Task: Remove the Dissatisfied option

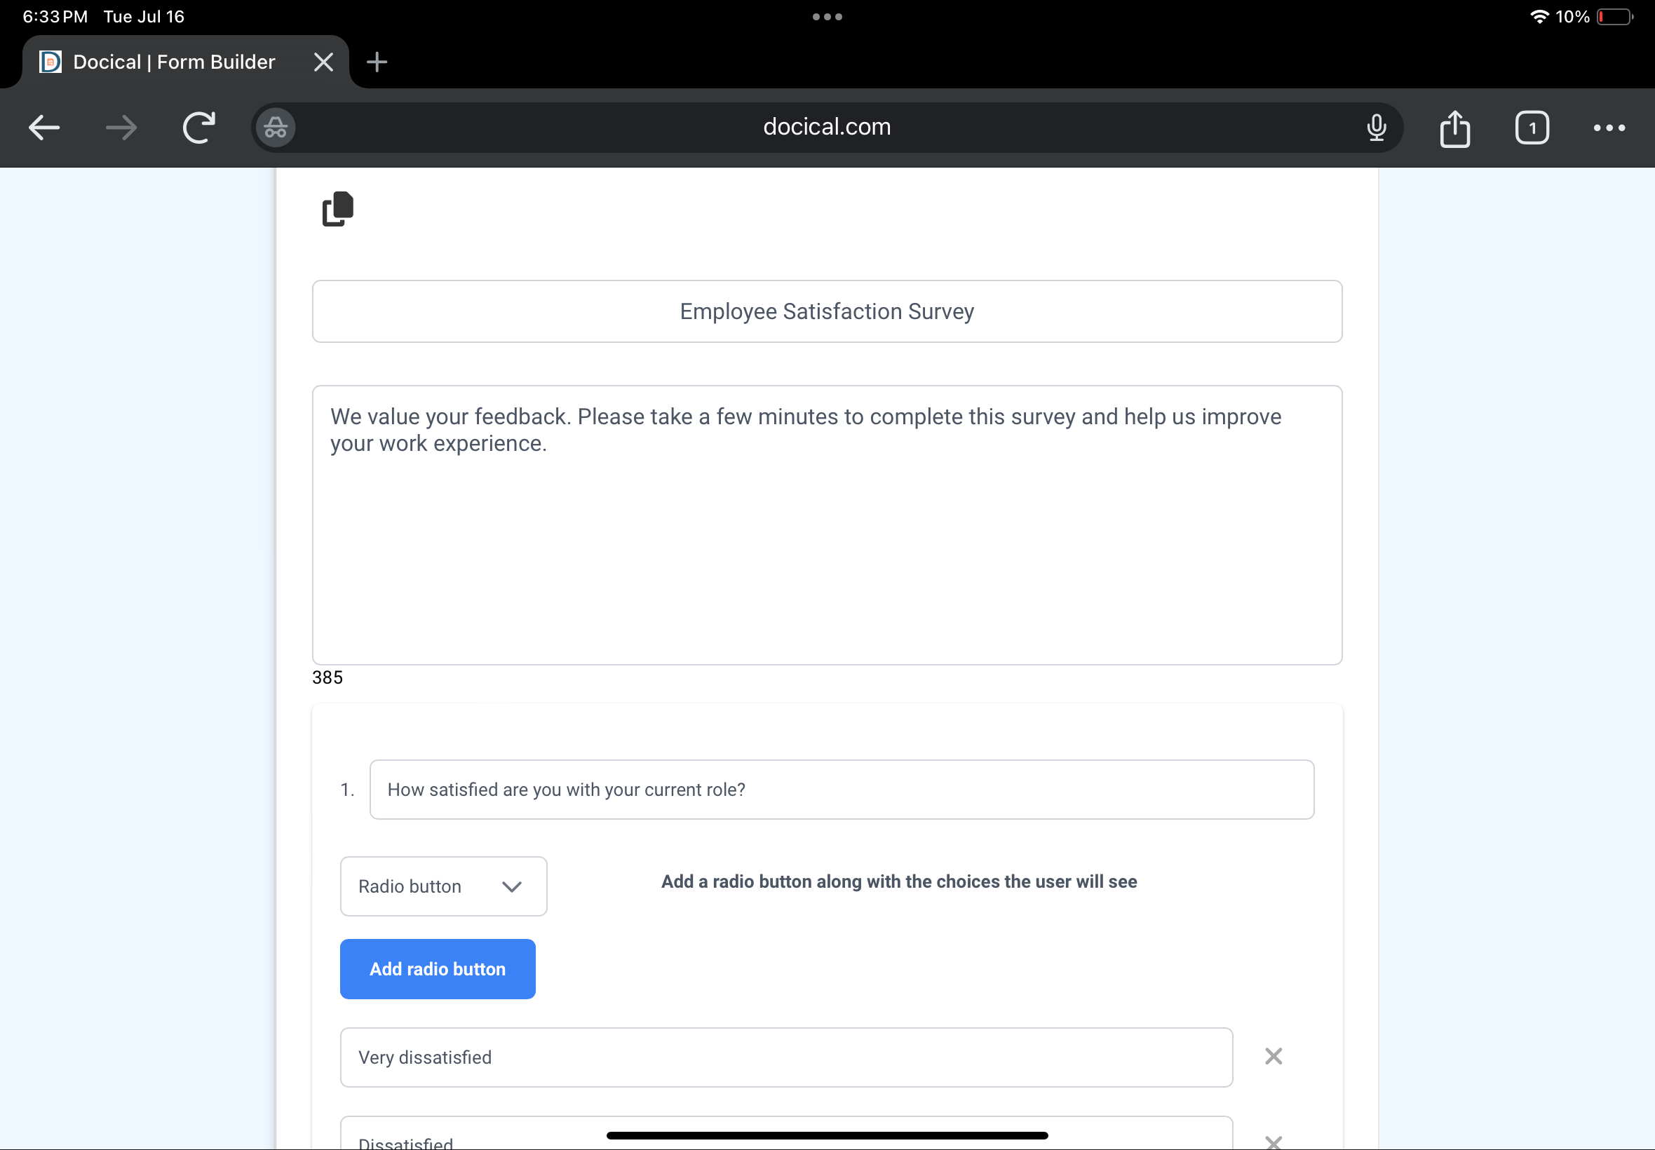Action: point(1273,1142)
